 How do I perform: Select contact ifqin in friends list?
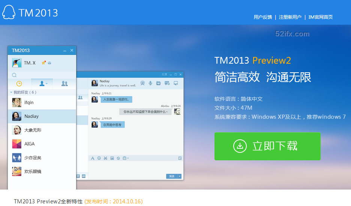(x=42, y=103)
